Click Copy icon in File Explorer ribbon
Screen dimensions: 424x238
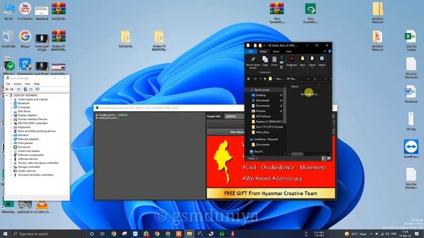(x=265, y=61)
